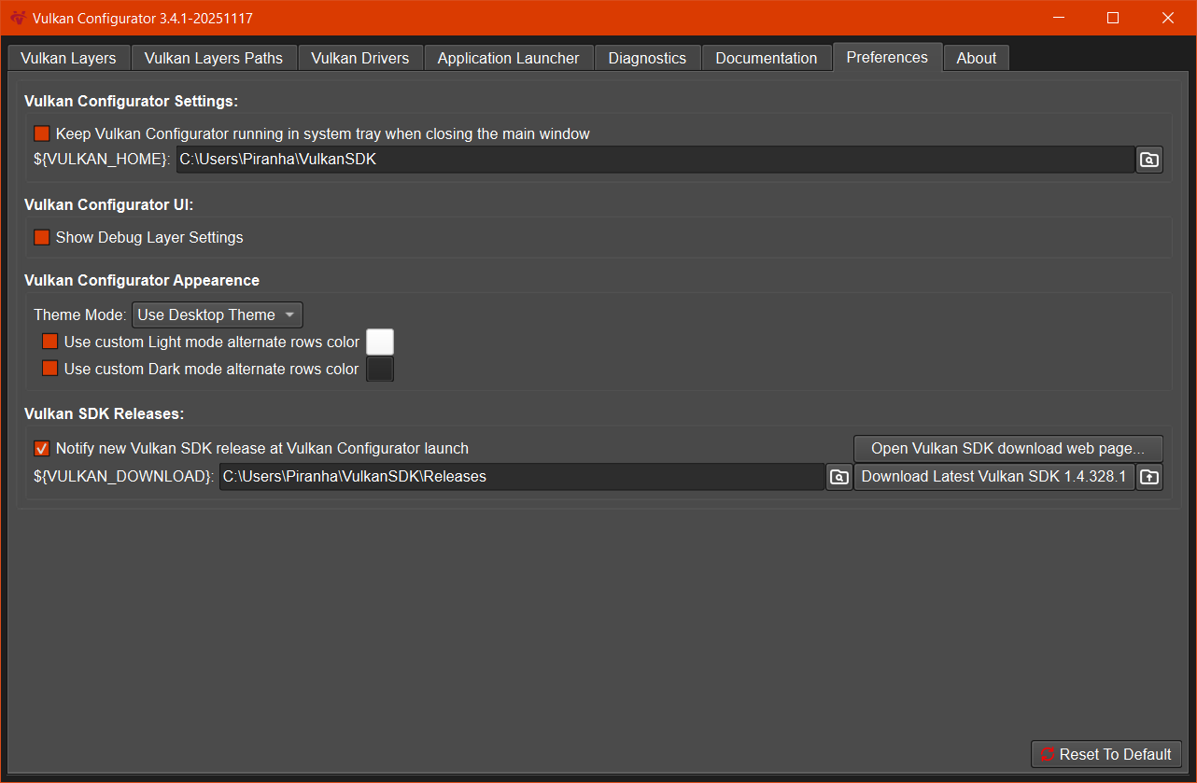
Task: Check Use custom Dark mode alternate rows color
Action: (x=50, y=369)
